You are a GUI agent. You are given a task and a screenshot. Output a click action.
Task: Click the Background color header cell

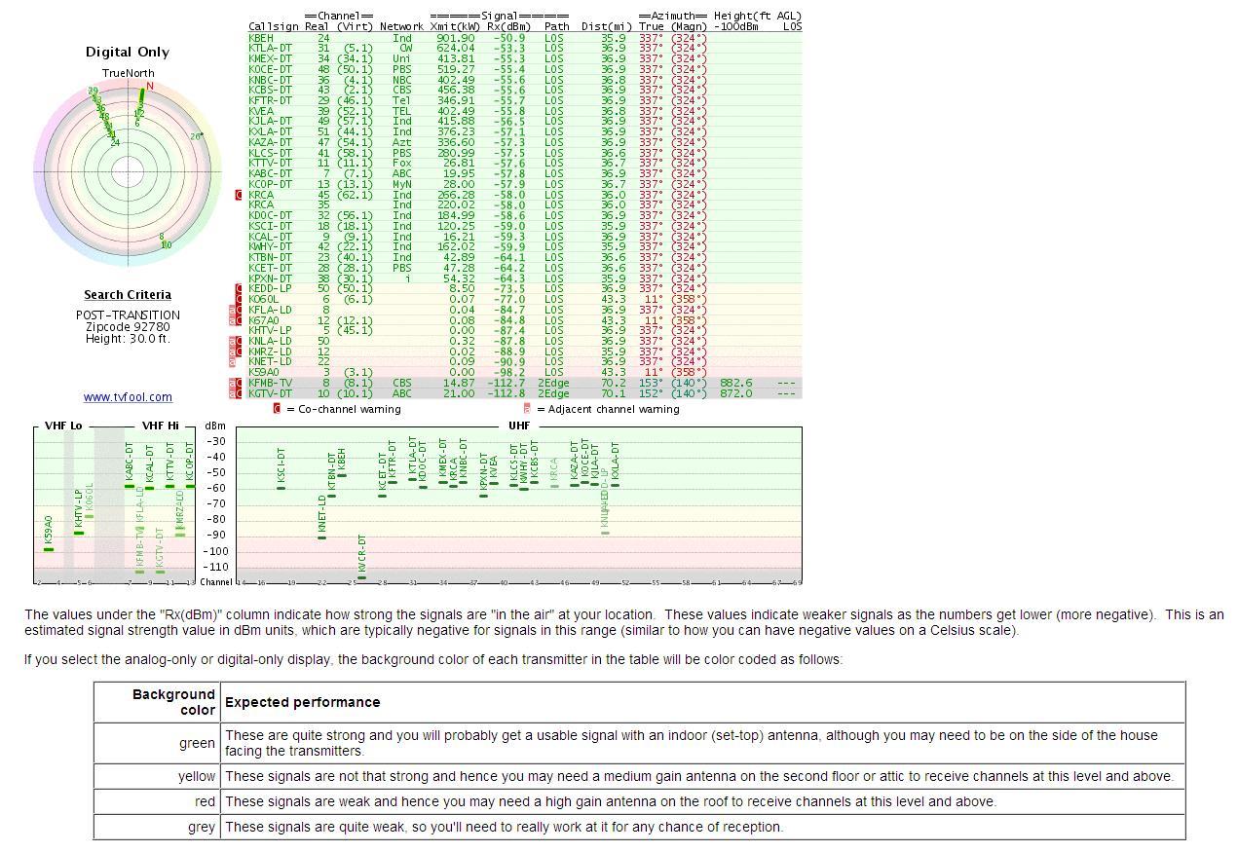click(x=157, y=702)
